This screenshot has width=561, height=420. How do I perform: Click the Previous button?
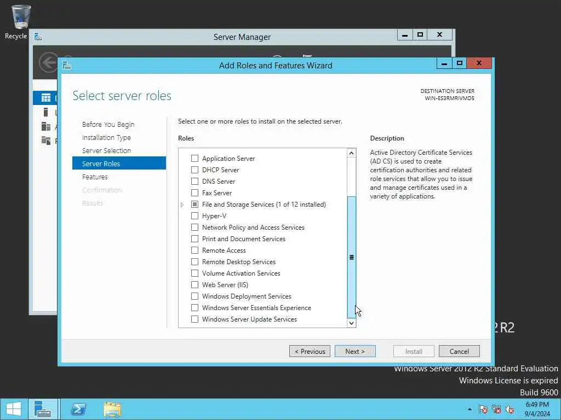tap(310, 352)
